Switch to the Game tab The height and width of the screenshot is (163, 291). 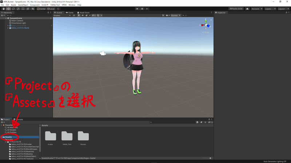point(69,13)
